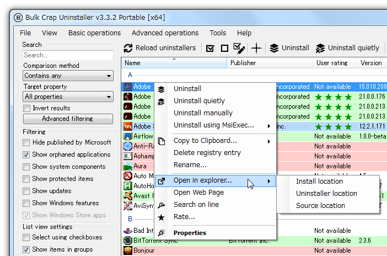Viewport: 387px width, 256px height.
Task: Click the Advanced filtering button
Action: coord(68,119)
